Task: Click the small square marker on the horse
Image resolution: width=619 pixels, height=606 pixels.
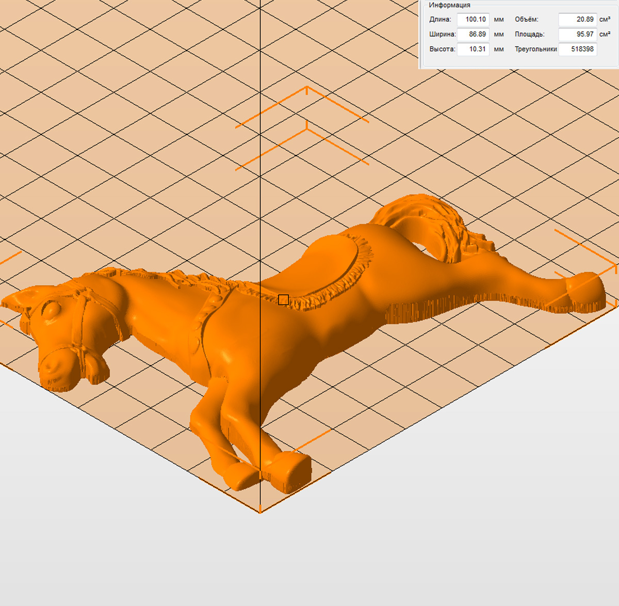Action: tap(283, 300)
